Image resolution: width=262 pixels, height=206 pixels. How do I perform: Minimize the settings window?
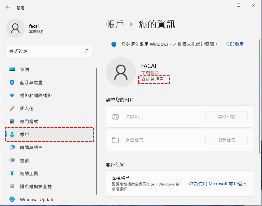tap(224, 5)
